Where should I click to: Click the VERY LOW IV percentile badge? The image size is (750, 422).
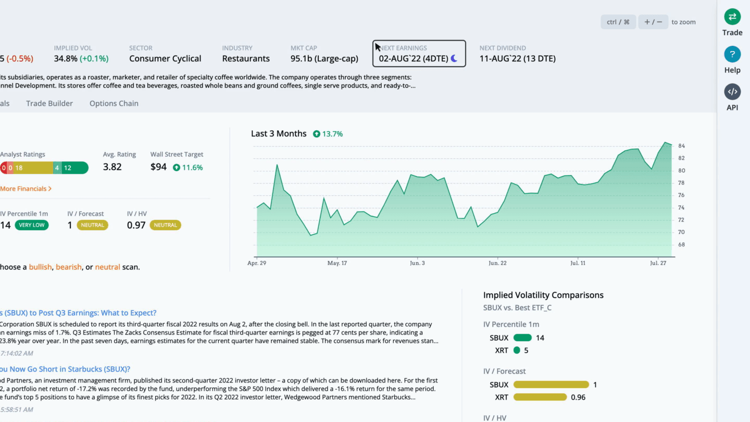[x=32, y=225]
